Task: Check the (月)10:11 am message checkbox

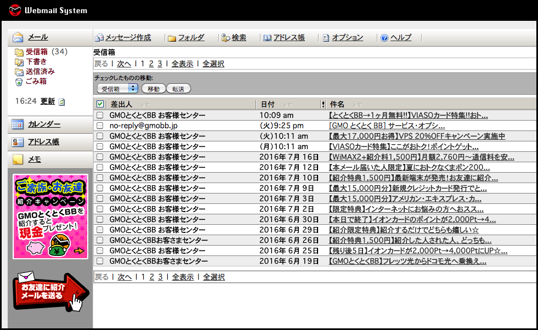Action: (x=100, y=146)
